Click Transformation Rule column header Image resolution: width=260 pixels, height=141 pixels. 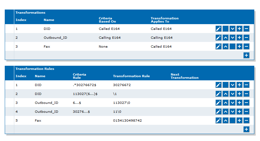point(131,76)
